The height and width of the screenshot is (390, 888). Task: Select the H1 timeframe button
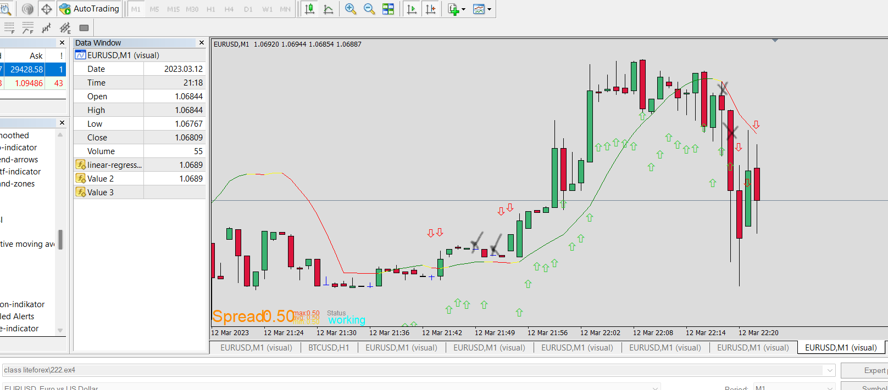[211, 9]
